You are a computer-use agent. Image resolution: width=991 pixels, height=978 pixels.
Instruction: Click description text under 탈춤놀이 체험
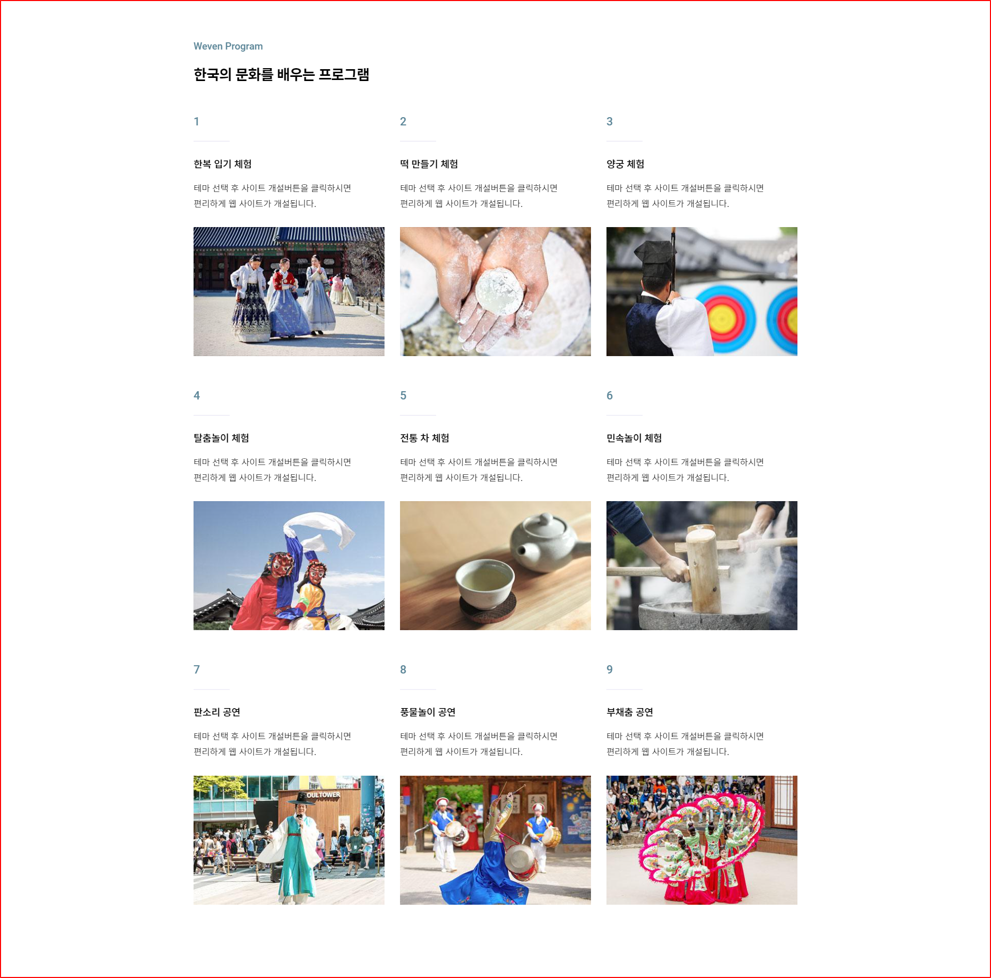tap(273, 470)
